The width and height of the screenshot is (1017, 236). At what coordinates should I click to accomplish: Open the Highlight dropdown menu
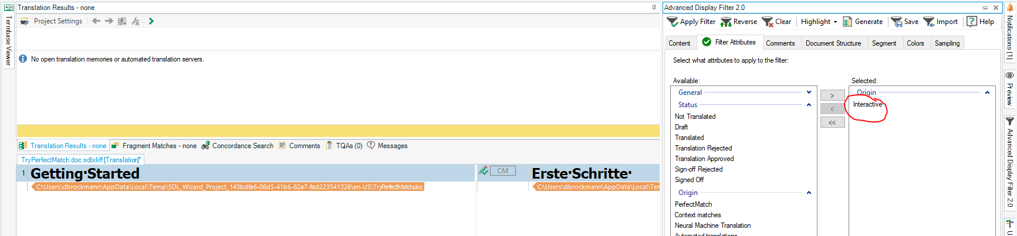[819, 22]
